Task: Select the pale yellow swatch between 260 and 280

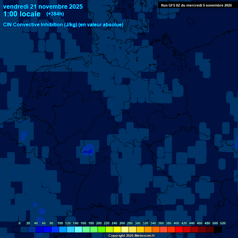Action: pyautogui.click(x=125, y=229)
